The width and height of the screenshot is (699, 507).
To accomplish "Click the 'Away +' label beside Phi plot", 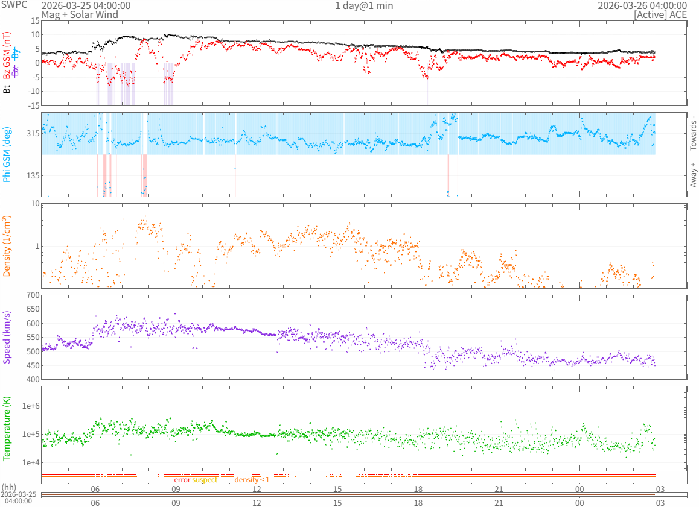I will (x=693, y=175).
